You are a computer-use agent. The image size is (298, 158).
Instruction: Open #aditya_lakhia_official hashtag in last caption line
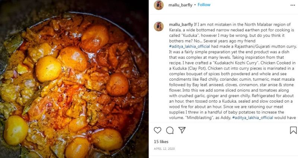[x=253, y=117]
